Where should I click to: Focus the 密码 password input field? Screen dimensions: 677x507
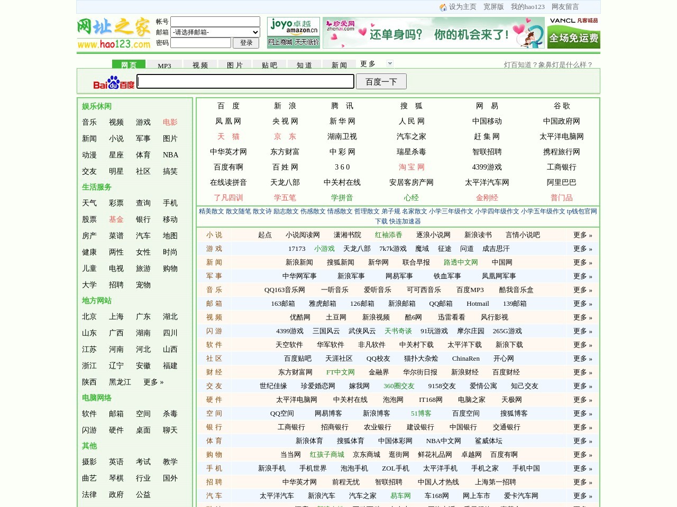(200, 43)
